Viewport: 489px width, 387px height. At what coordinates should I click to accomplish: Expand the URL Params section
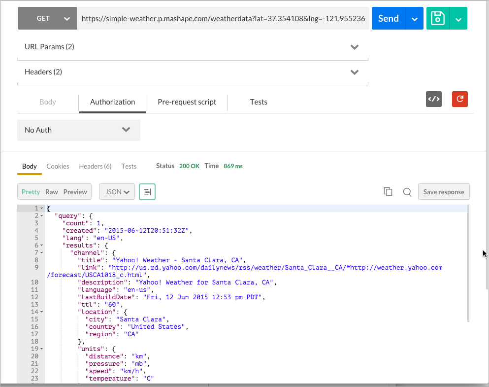pyautogui.click(x=193, y=47)
